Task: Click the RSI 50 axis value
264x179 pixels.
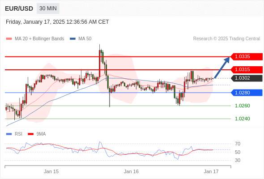Action: click(238, 152)
